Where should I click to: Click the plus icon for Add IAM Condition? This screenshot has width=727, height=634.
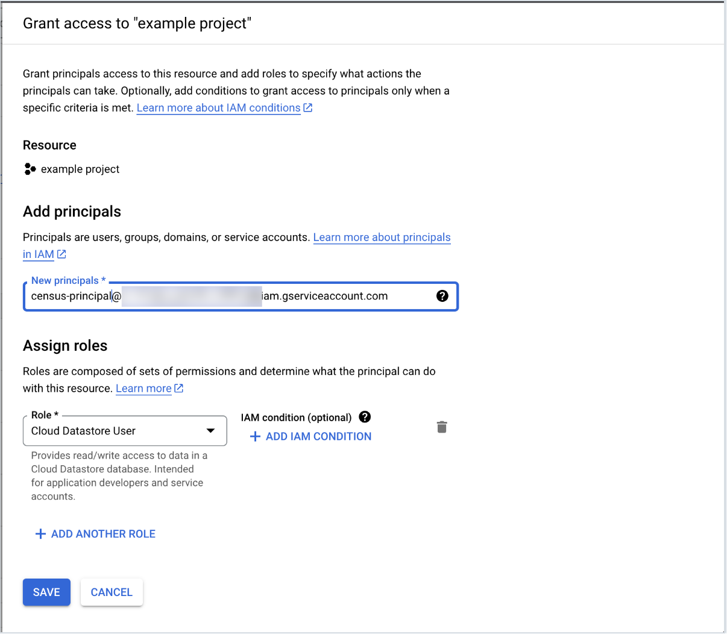tap(255, 436)
